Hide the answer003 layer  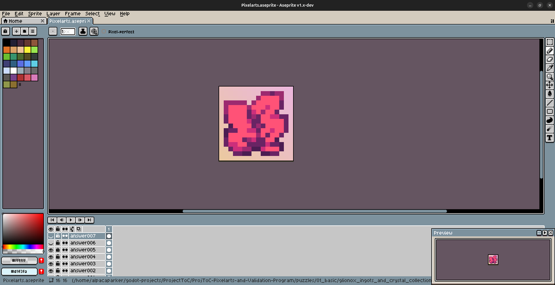51,264
